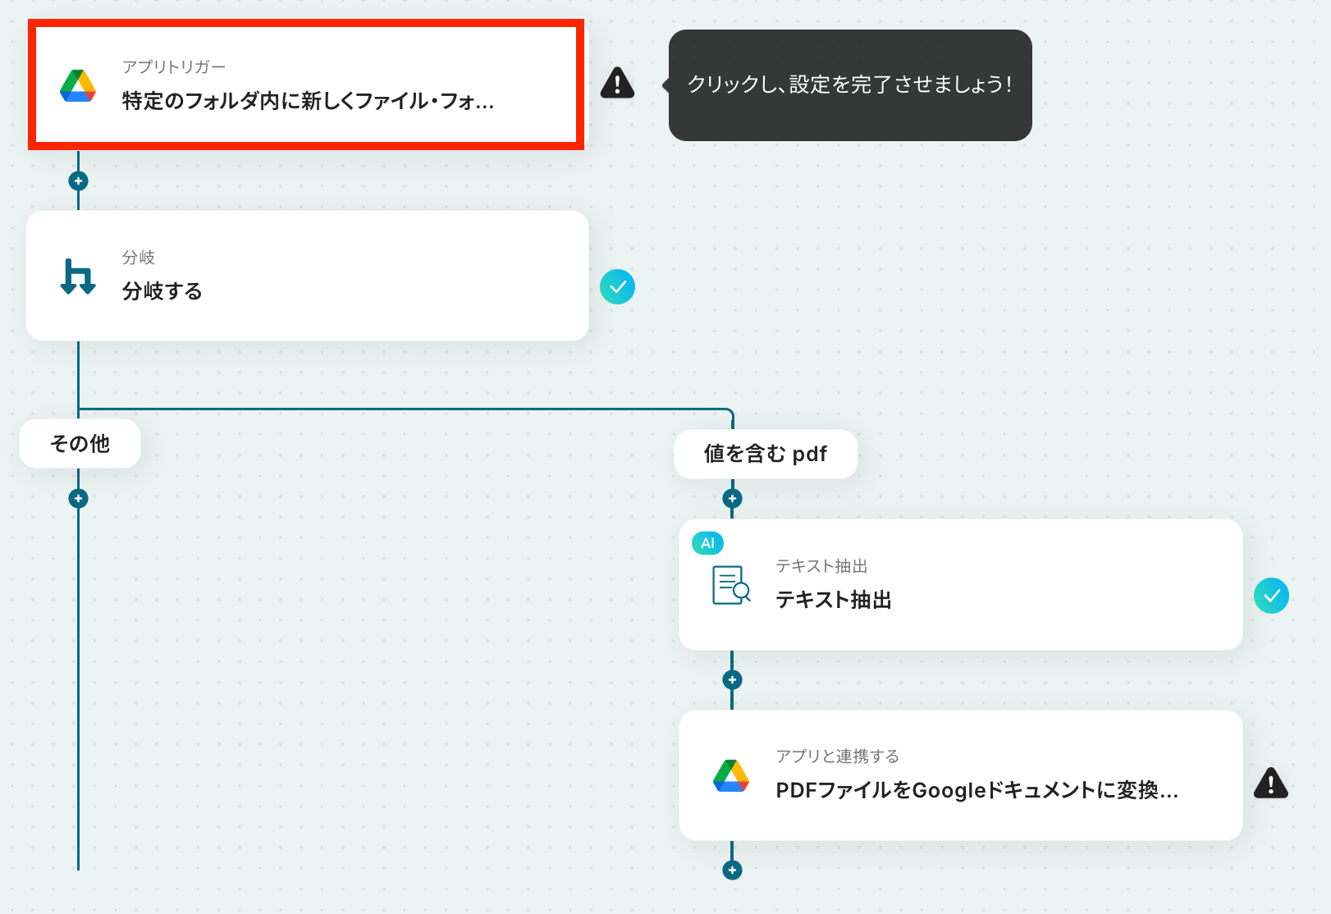
Task: Click the warning icon beside the app trigger card
Action: (x=617, y=83)
